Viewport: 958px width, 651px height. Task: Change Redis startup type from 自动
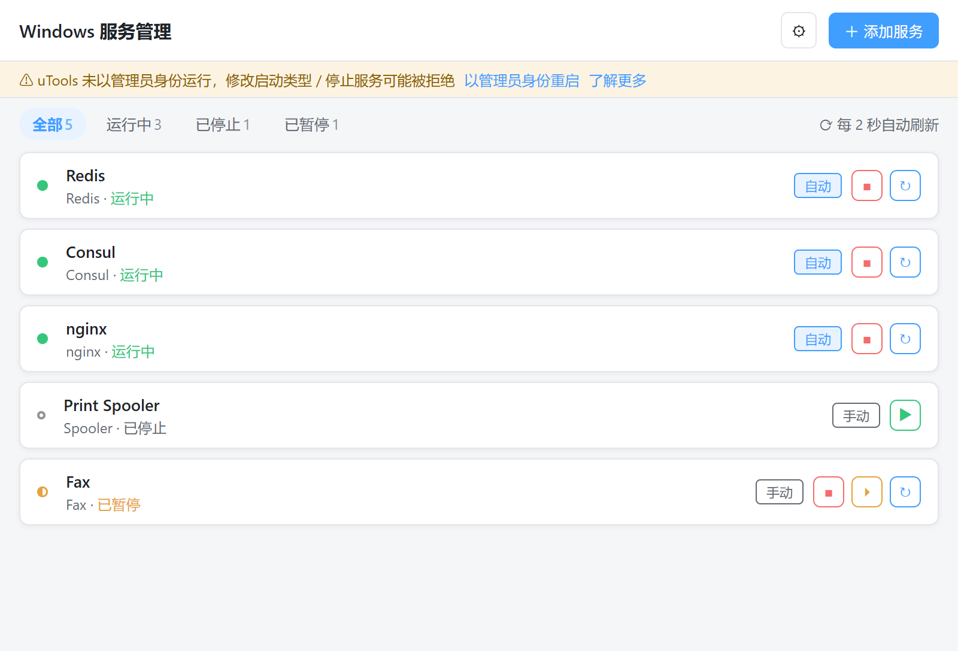[818, 185]
